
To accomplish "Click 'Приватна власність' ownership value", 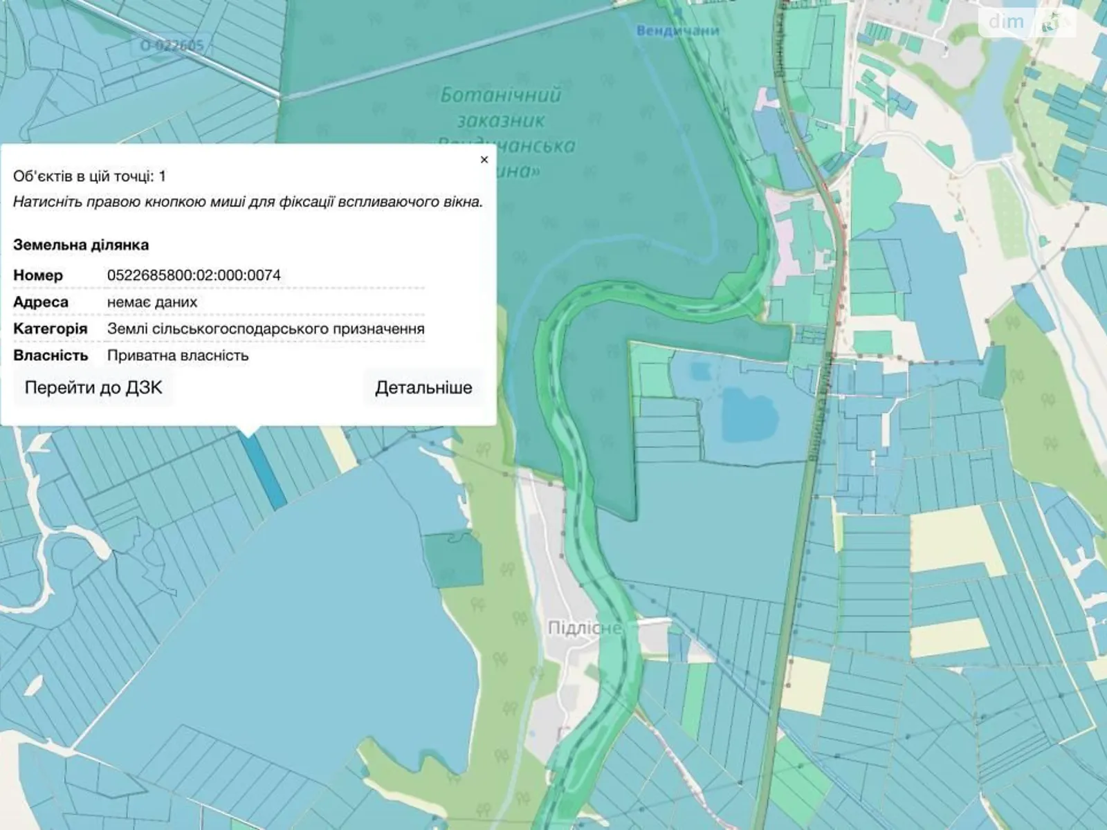I will coord(178,356).
